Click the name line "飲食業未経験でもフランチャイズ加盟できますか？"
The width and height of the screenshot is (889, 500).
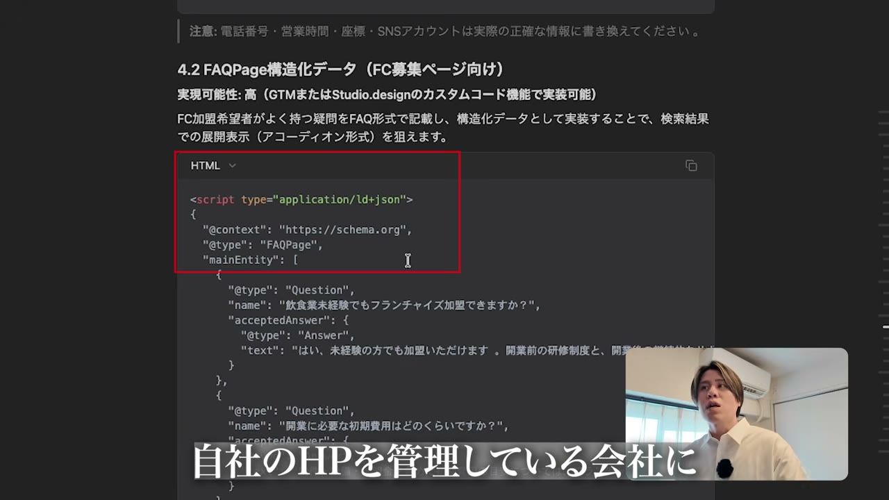tap(384, 305)
